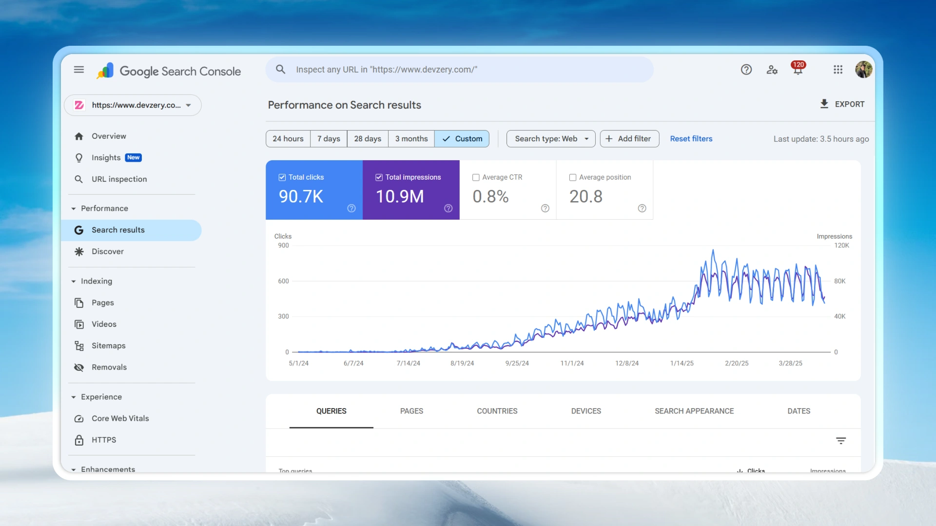Show help for Average position metric
Viewport: 936px width, 526px height.
pos(642,208)
